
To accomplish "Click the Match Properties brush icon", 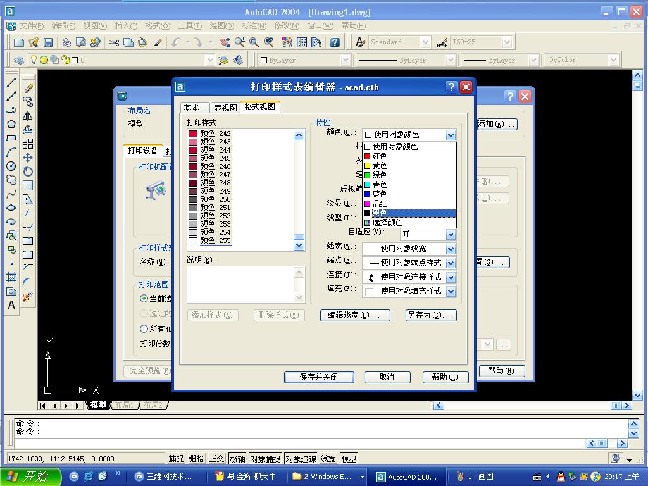I will coord(158,42).
